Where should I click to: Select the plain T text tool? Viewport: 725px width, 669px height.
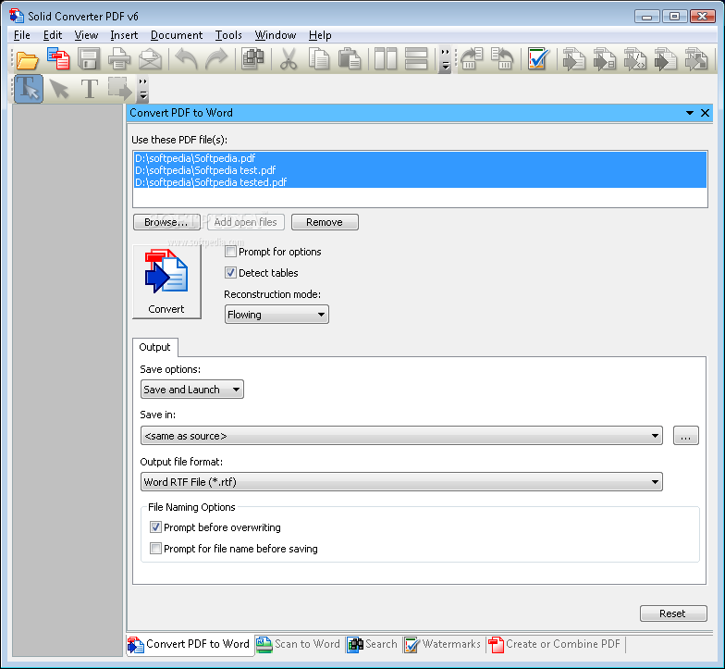[x=89, y=89]
